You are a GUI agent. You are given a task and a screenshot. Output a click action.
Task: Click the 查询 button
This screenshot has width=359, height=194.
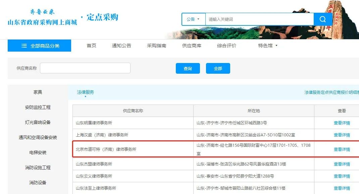pos(188,68)
